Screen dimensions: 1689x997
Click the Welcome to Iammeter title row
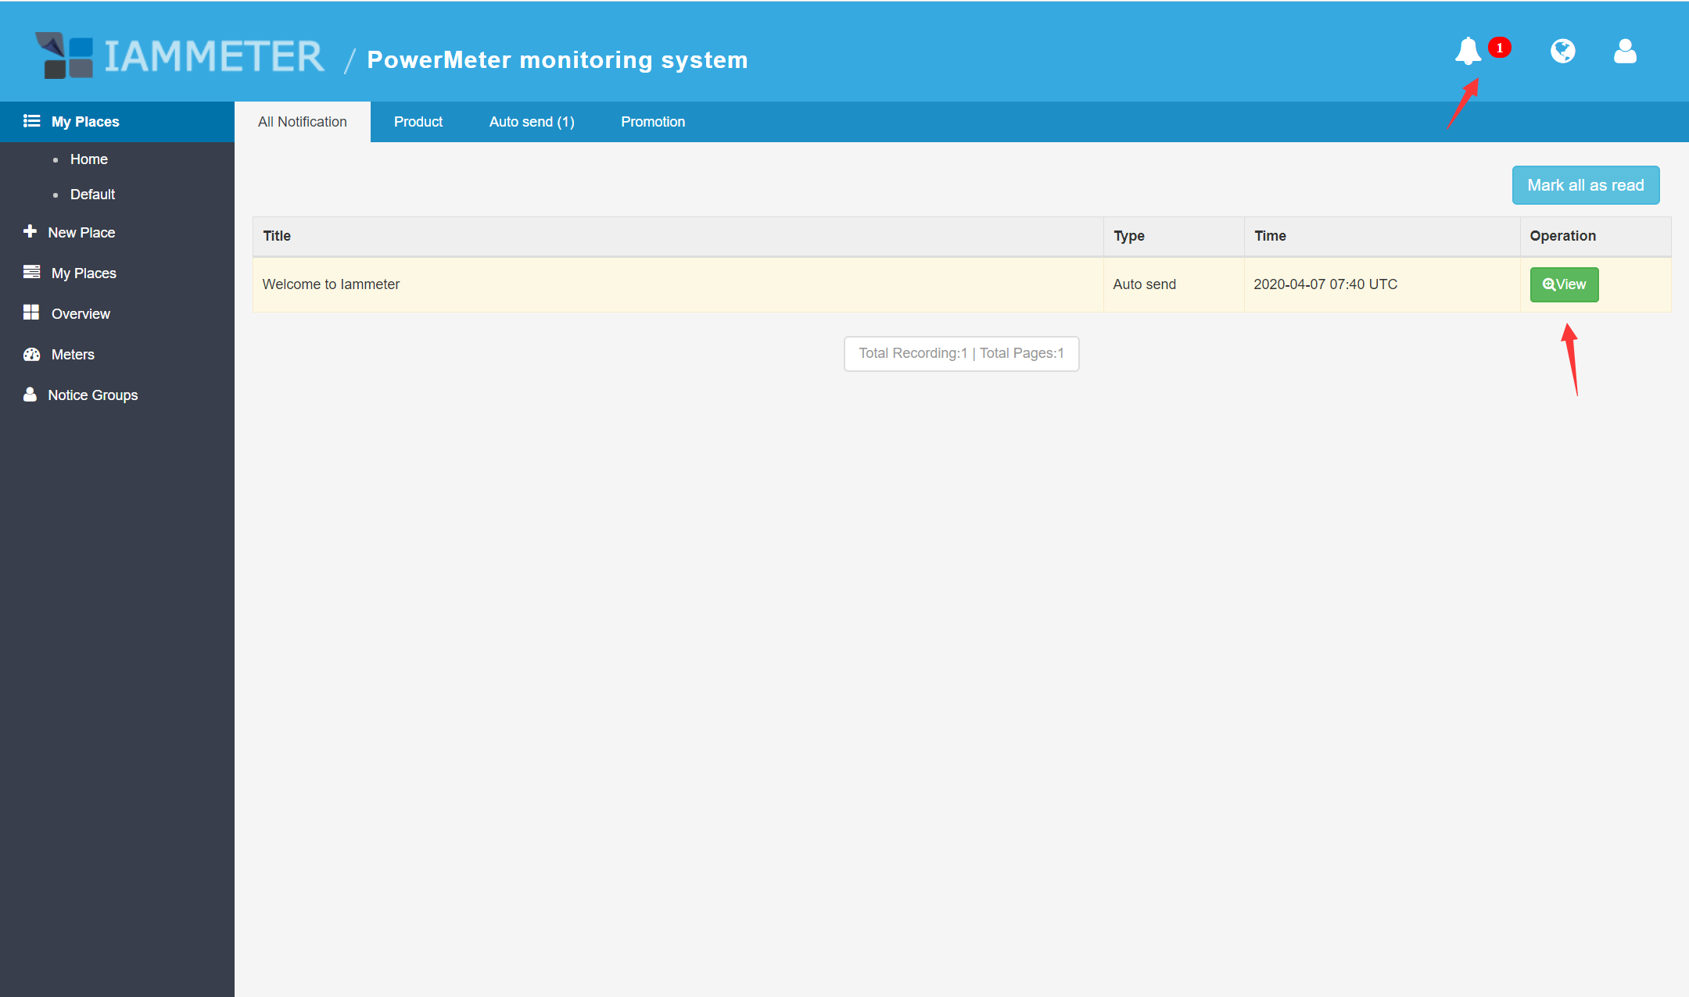coord(331,284)
